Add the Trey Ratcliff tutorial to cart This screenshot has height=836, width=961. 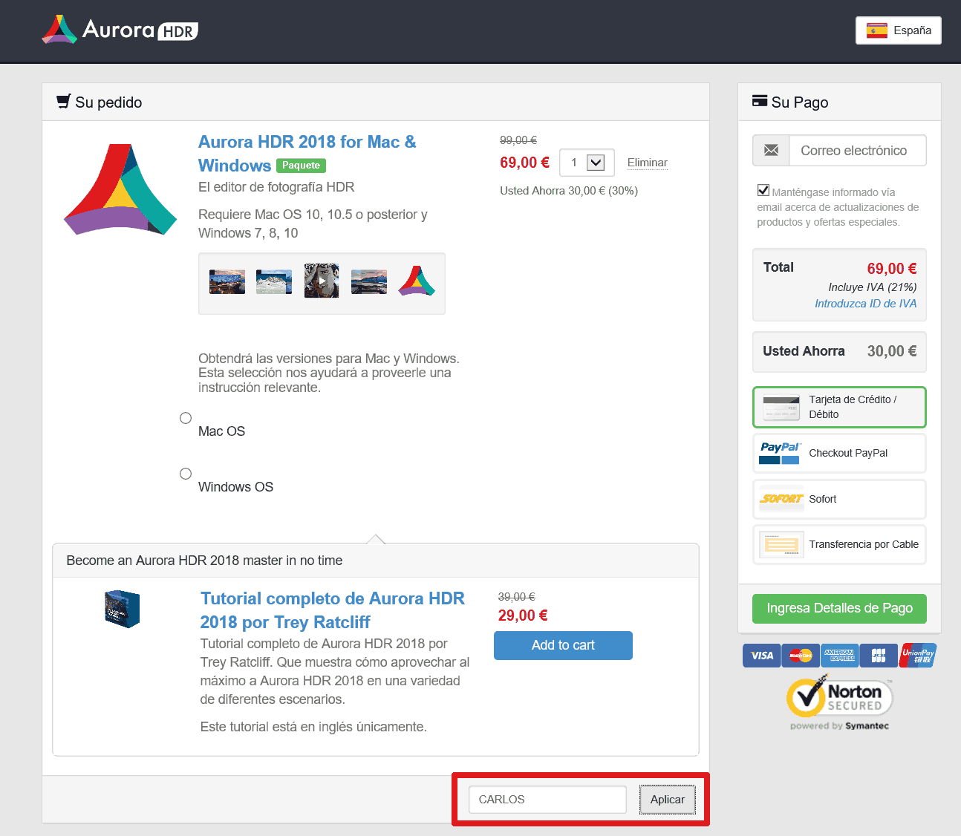[563, 645]
